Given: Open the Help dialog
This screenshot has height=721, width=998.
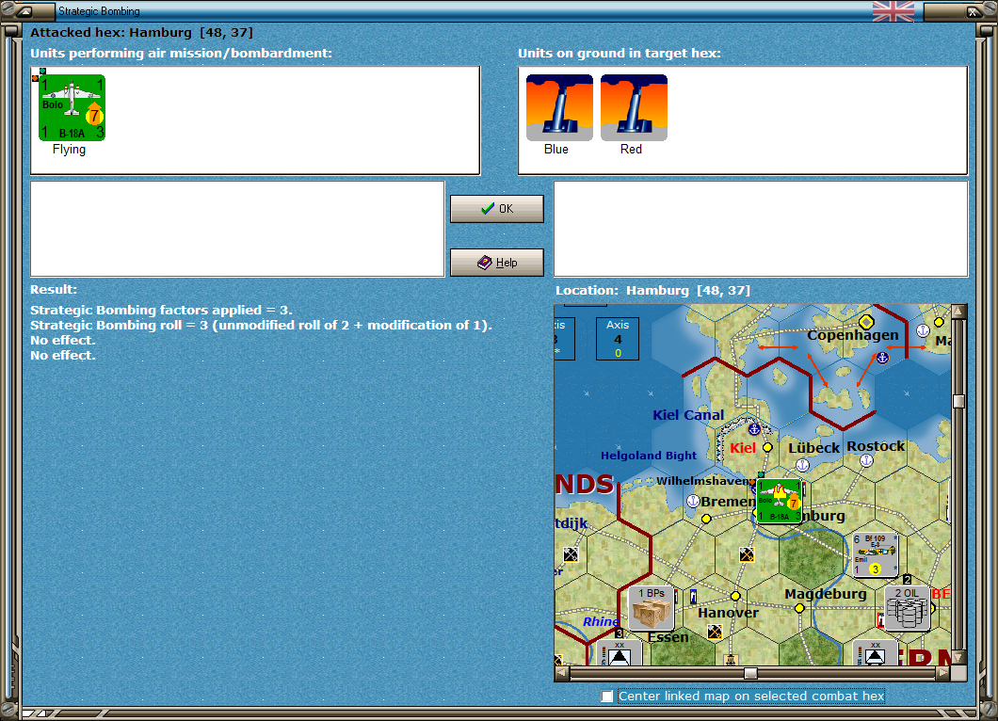Looking at the screenshot, I should click(496, 262).
